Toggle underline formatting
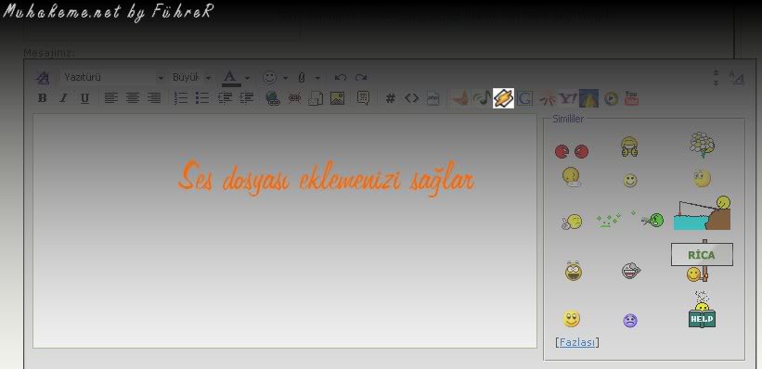The height and width of the screenshot is (369, 762). tap(84, 98)
